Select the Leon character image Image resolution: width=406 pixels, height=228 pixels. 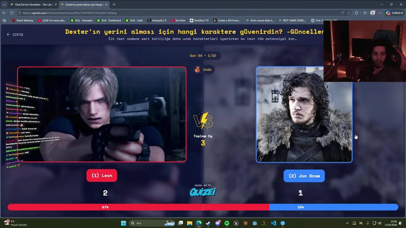(x=102, y=114)
